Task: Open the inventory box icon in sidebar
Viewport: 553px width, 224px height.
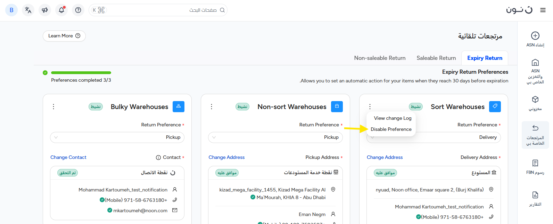Action: pyautogui.click(x=535, y=100)
